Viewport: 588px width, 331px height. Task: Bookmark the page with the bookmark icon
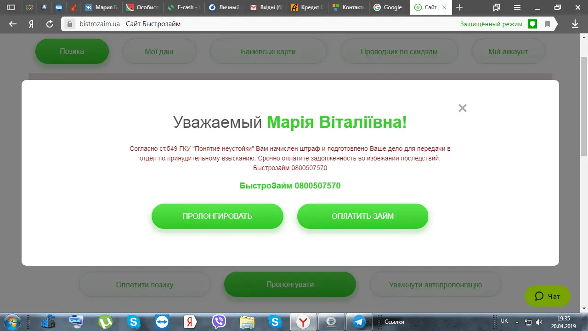coord(548,24)
